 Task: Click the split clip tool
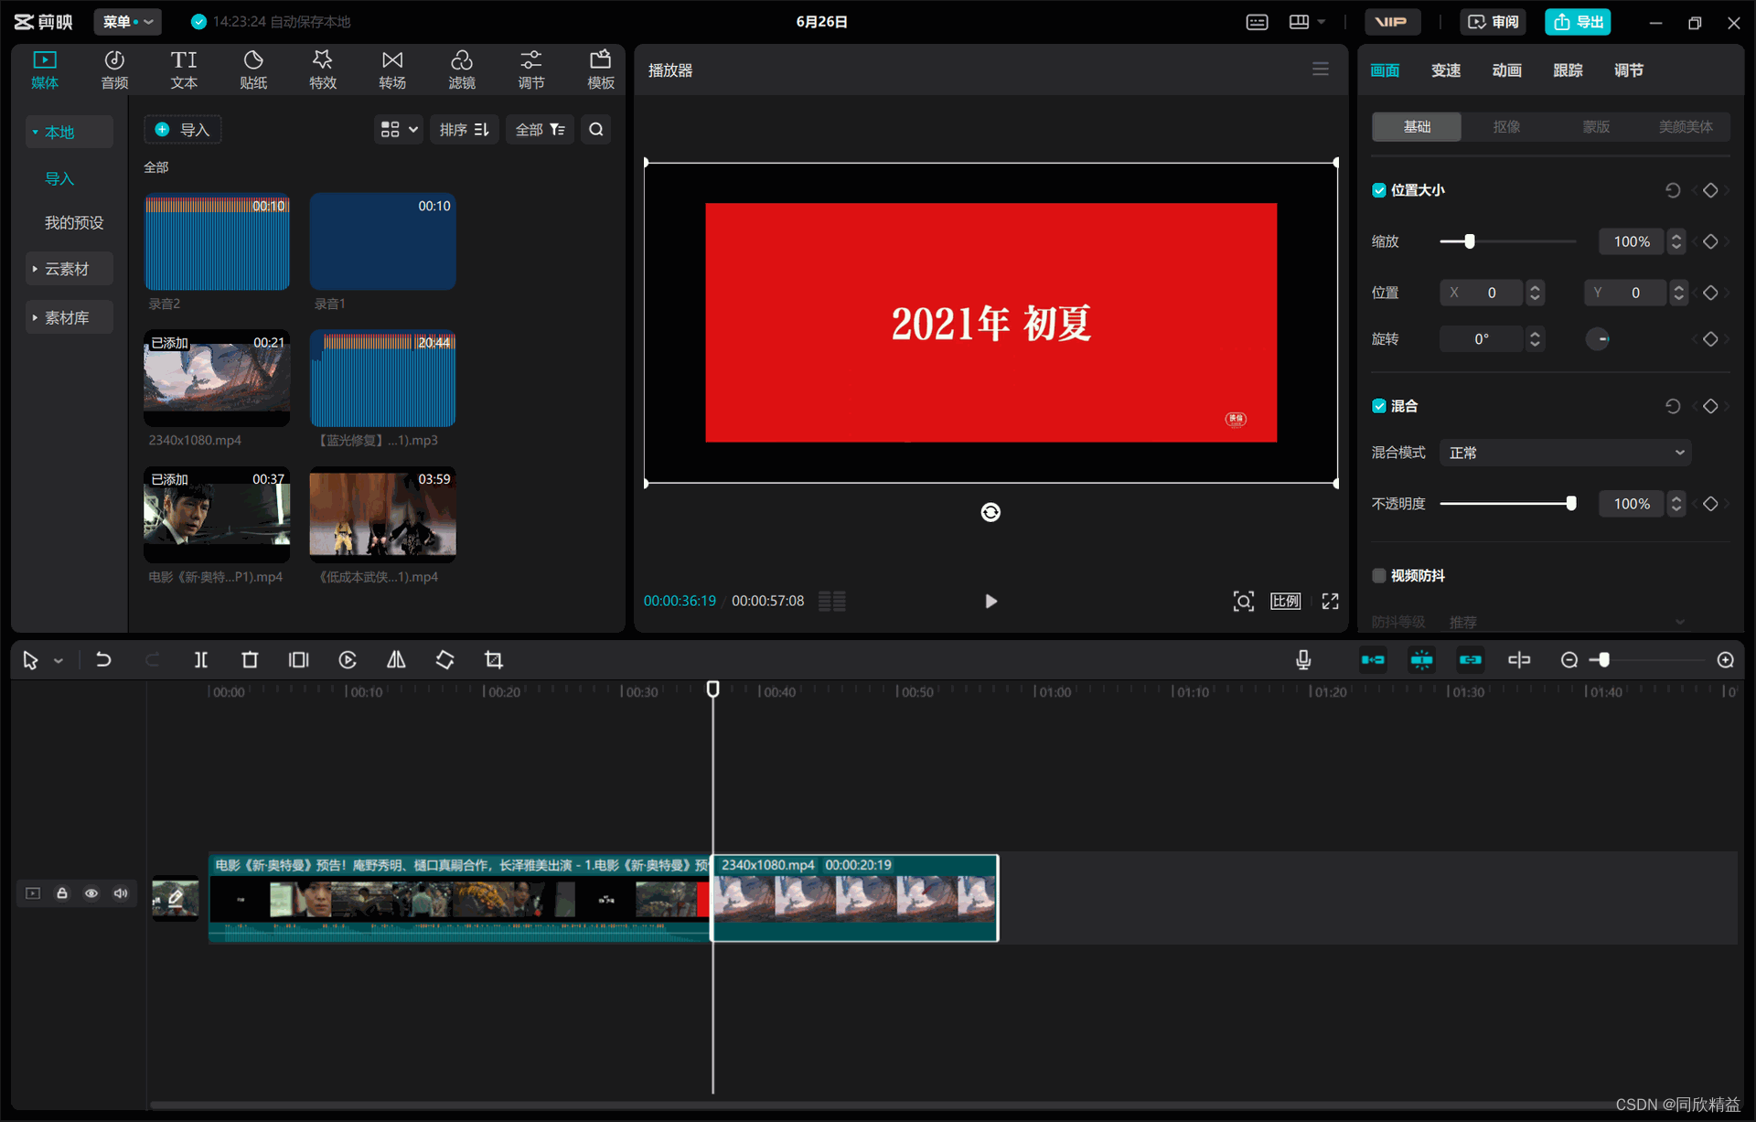pos(200,660)
